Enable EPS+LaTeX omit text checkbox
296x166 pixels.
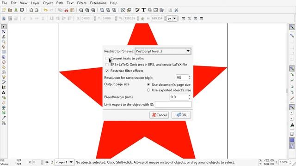[107, 65]
